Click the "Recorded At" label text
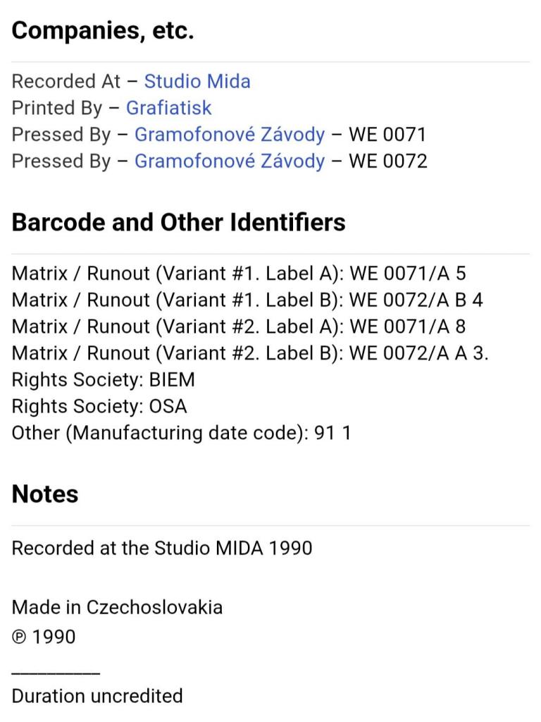541x722 pixels. [66, 81]
